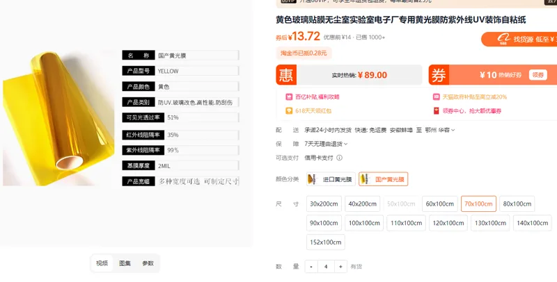
Task: Select the 60x100cm size option
Action: click(440, 204)
